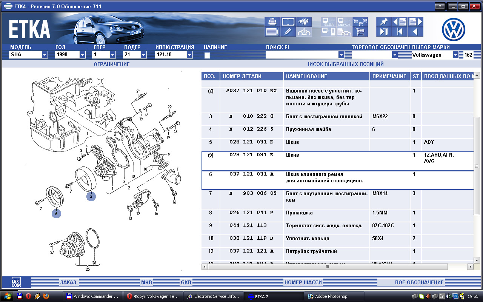
Task: Click the DEPOT connection icon
Action: 345,22
